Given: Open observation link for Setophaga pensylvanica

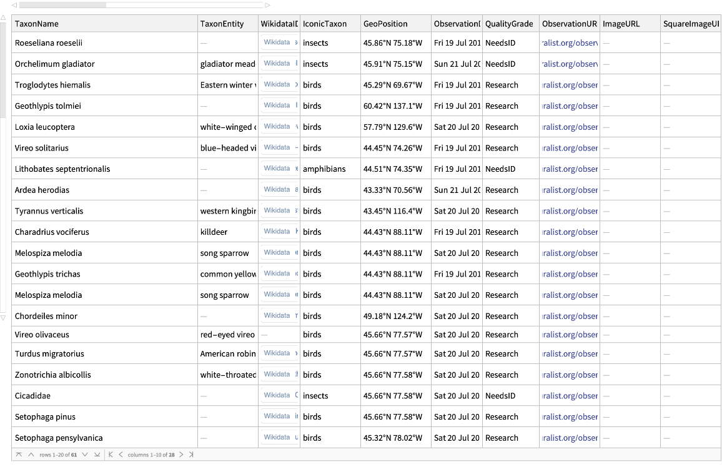Looking at the screenshot, I should (x=570, y=438).
